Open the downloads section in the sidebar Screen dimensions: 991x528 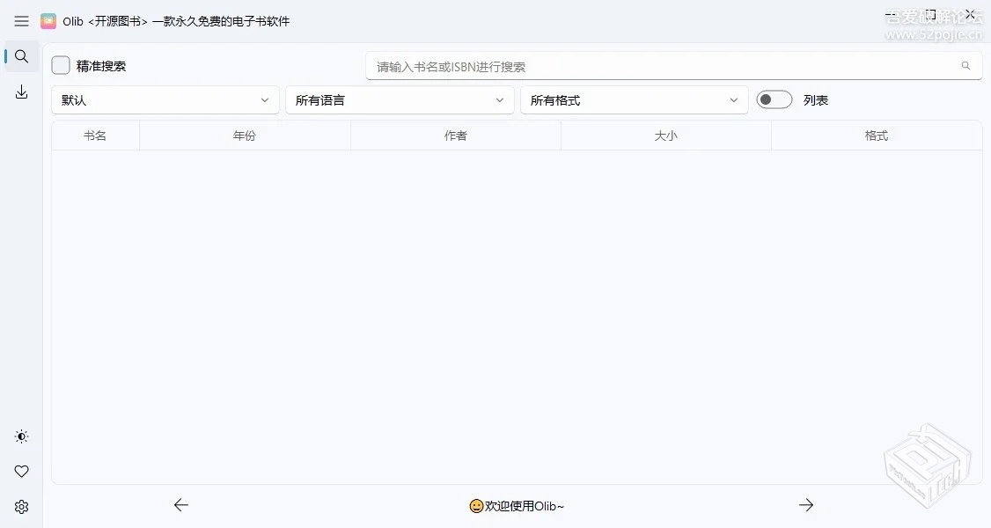[x=21, y=91]
